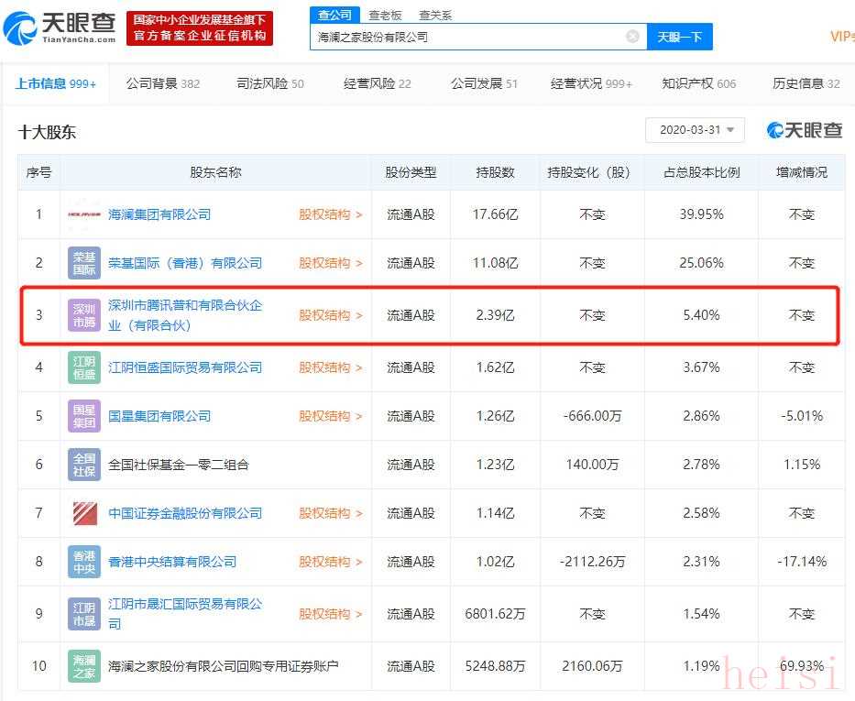Click the 江阴市晟 shareholder avatar
This screenshot has height=701, width=855.
[84, 614]
